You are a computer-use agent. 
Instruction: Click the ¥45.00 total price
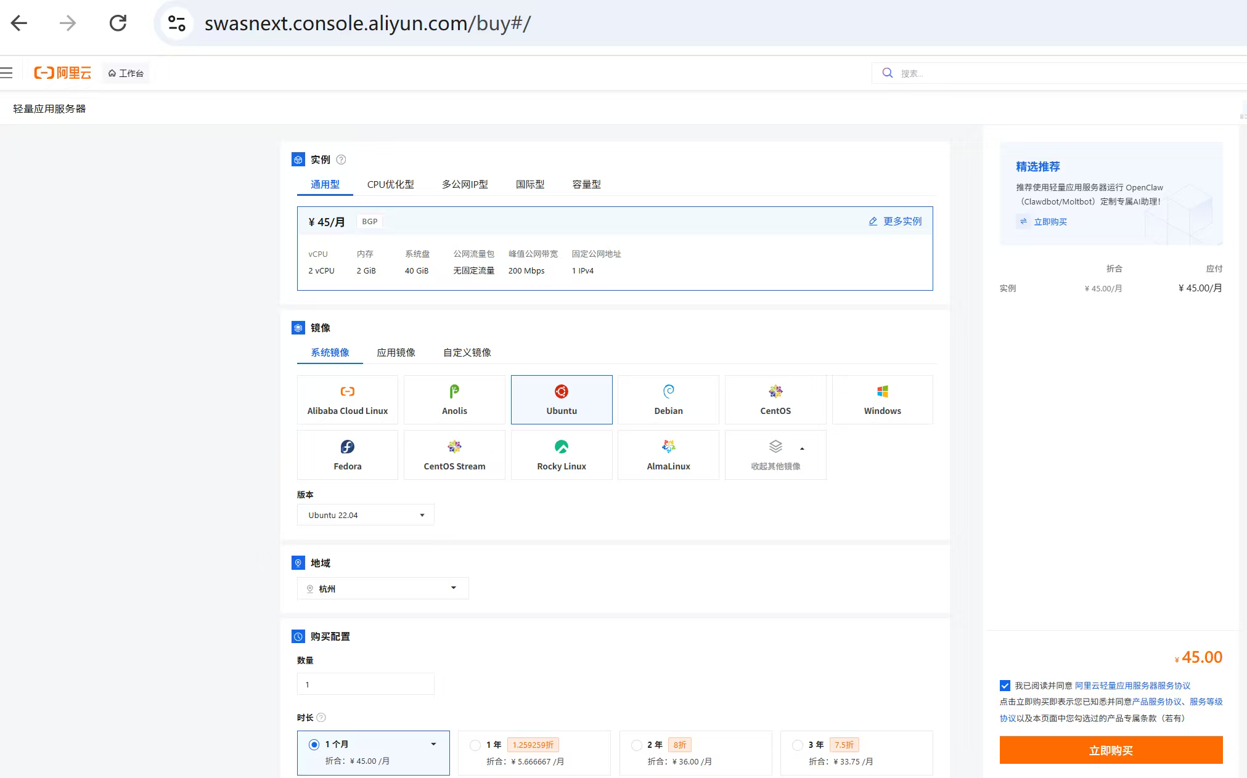[1198, 657]
